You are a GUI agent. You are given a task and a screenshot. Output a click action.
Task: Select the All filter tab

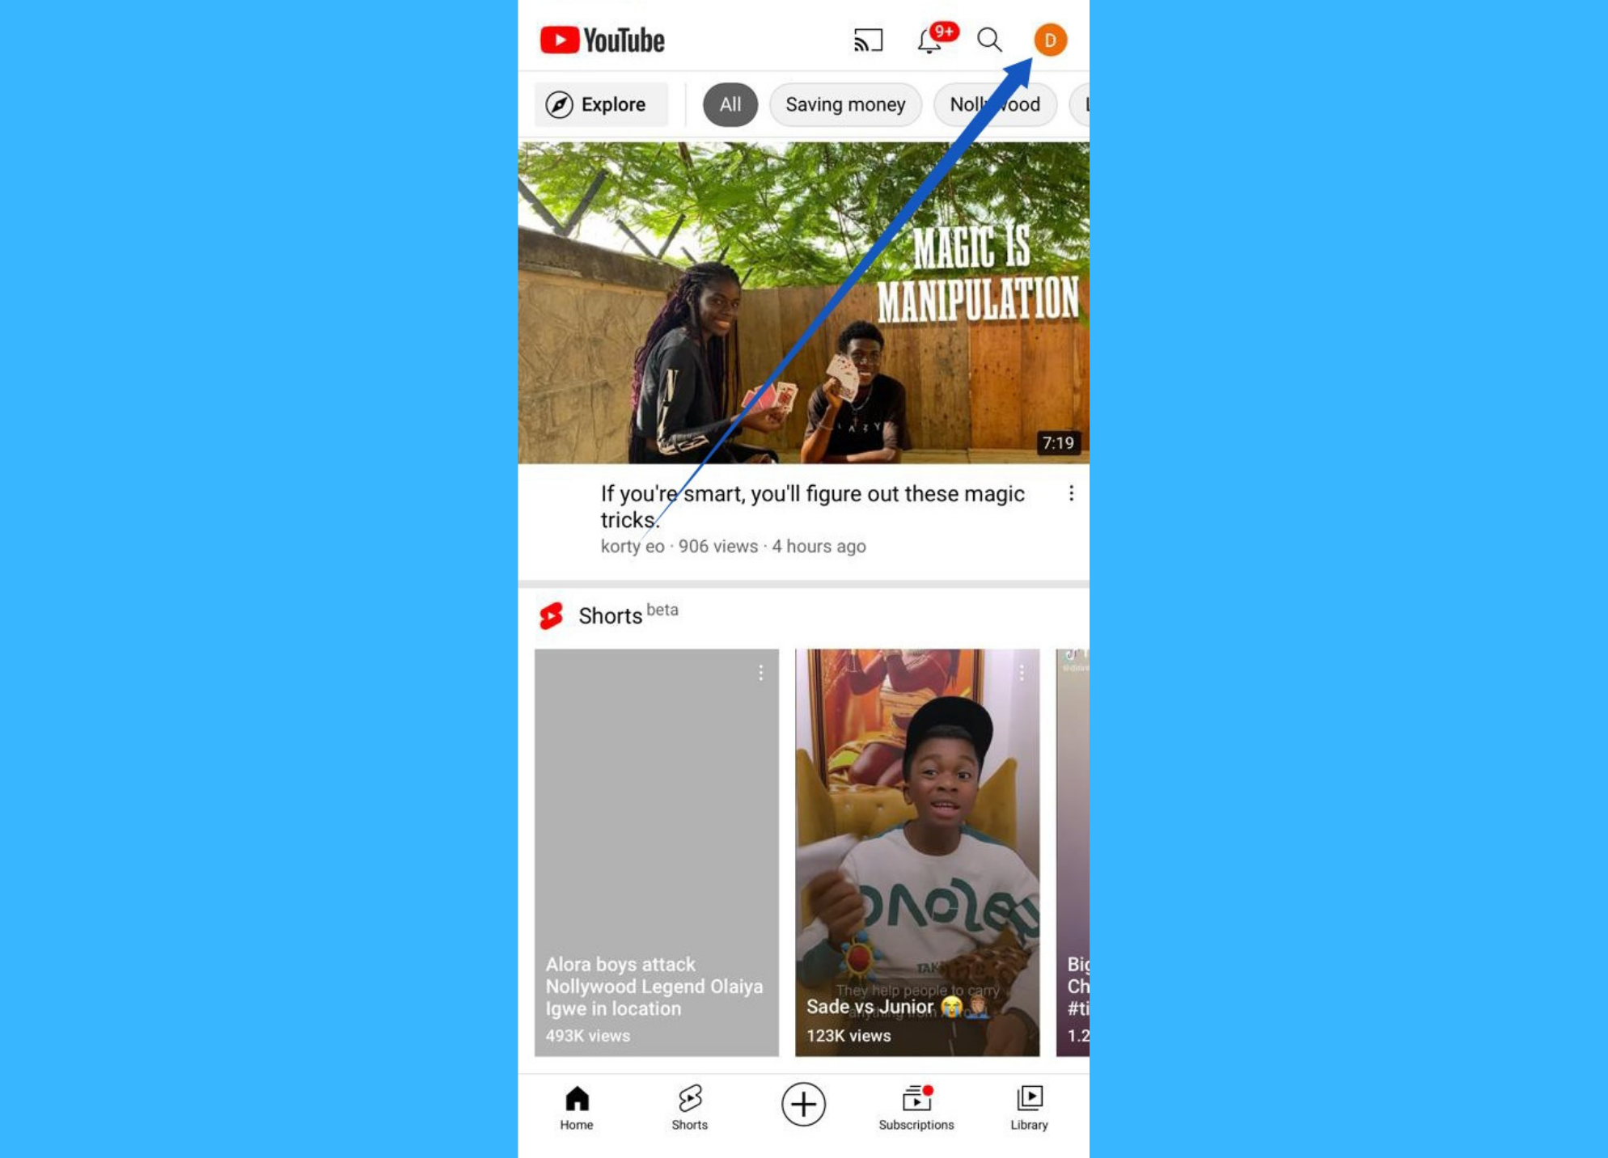(730, 104)
